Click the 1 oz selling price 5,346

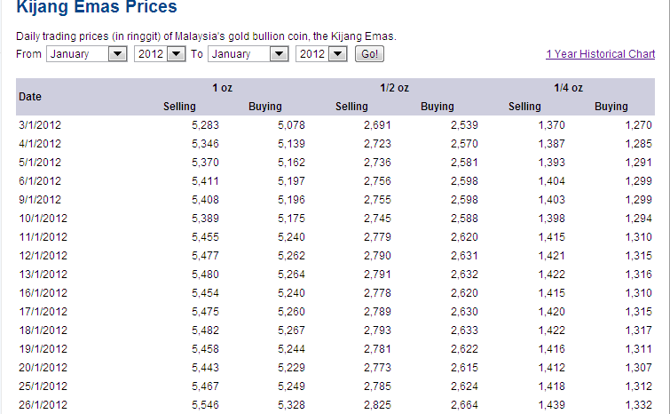coord(206,144)
